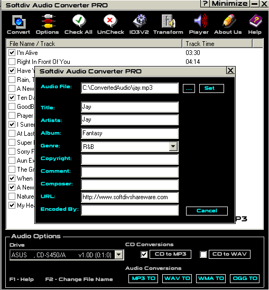Select track time 03:30
269x290 pixels.
pyautogui.click(x=193, y=53)
